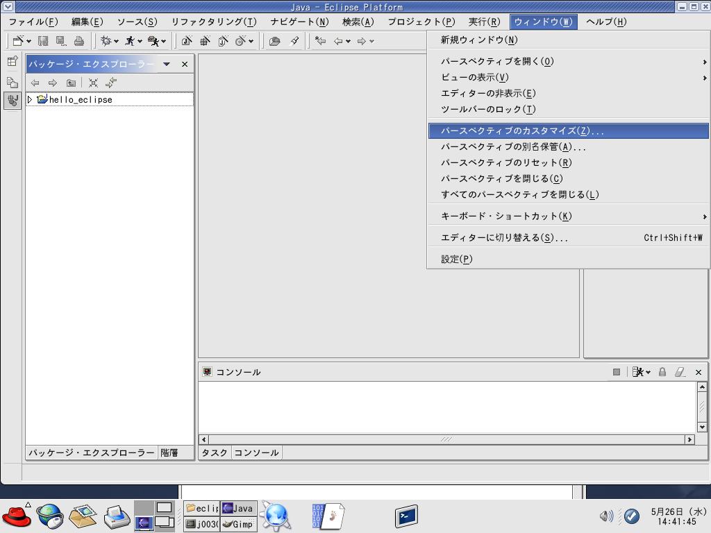Viewport: 711px width, 533px height.
Task: Click the volume speaker tray icon
Action: point(606,516)
